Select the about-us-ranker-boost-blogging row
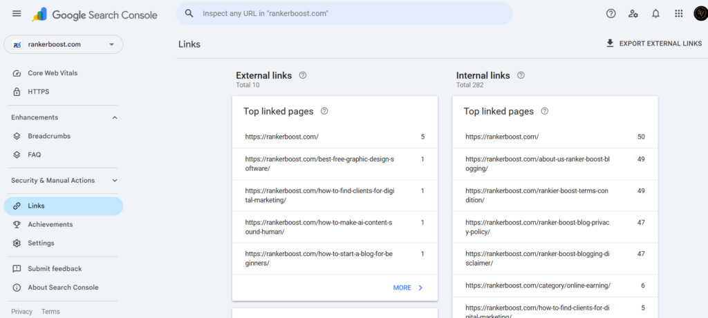The width and height of the screenshot is (708, 318). pyautogui.click(x=555, y=164)
